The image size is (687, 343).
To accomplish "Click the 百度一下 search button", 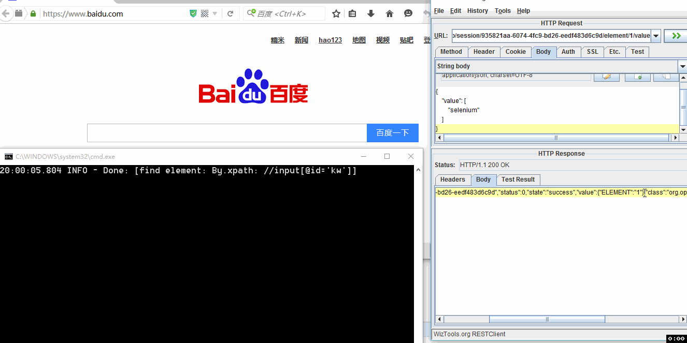I will coord(393,133).
